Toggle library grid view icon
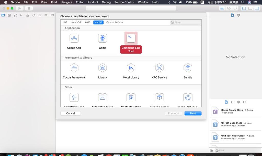This screenshot has width=262, height=156. pyautogui.click(x=212, y=150)
